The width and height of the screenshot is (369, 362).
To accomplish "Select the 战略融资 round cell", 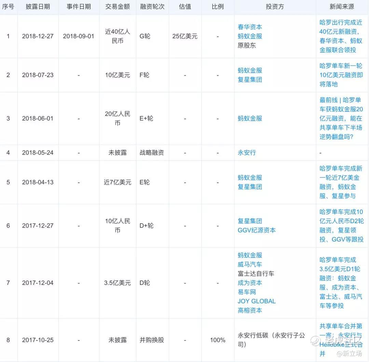I will coord(152,153).
